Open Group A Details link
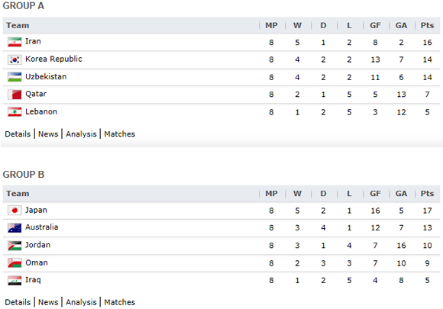Screen dimensions: 443x309 (18, 134)
